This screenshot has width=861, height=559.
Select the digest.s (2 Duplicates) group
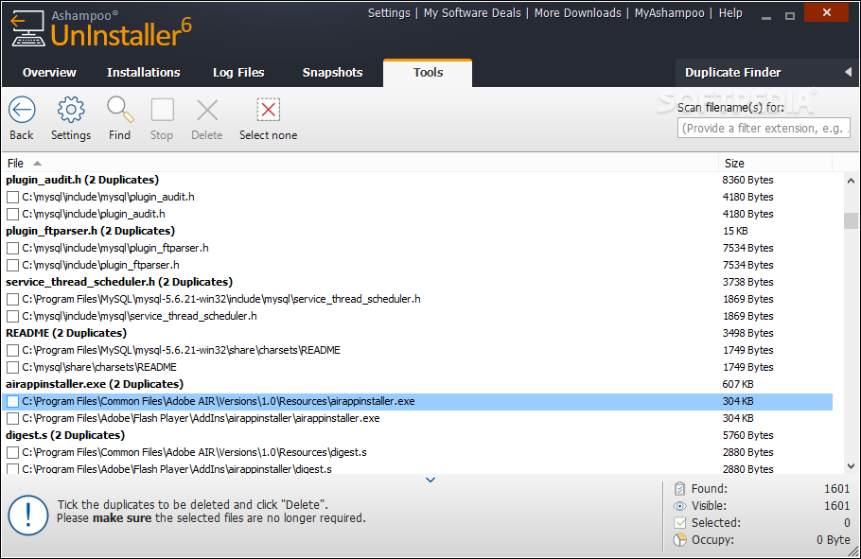coord(65,435)
